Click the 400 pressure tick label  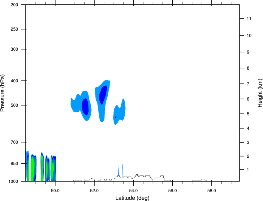14,81
